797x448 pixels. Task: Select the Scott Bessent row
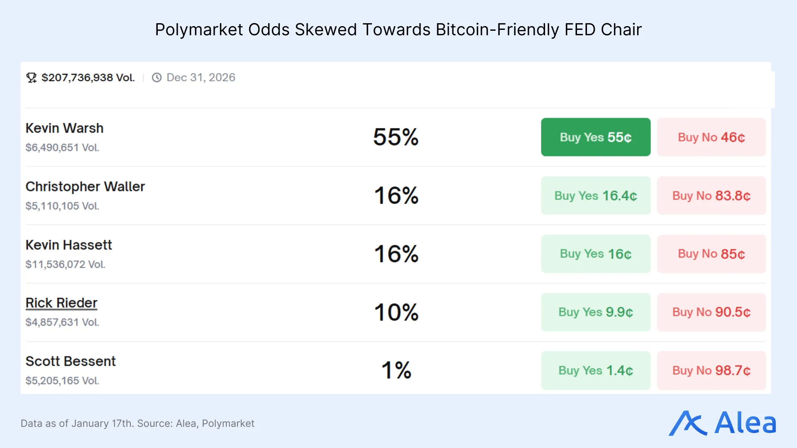click(71, 361)
